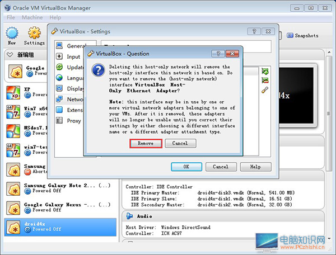Close the VirtualBox Settings dialog
The height and width of the screenshot is (255, 336).
click(x=268, y=31)
